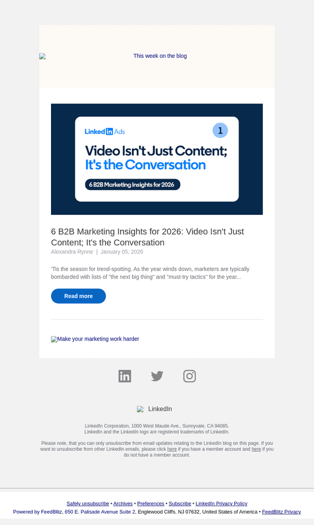
Task: Click the broken LinkedIn logo image in footer
Action: (x=140, y=409)
